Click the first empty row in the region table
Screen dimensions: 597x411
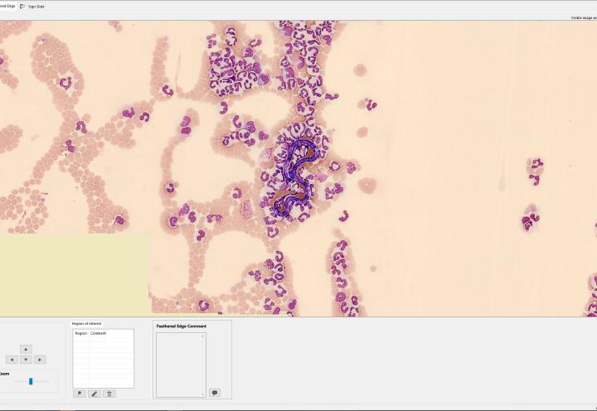(x=103, y=340)
